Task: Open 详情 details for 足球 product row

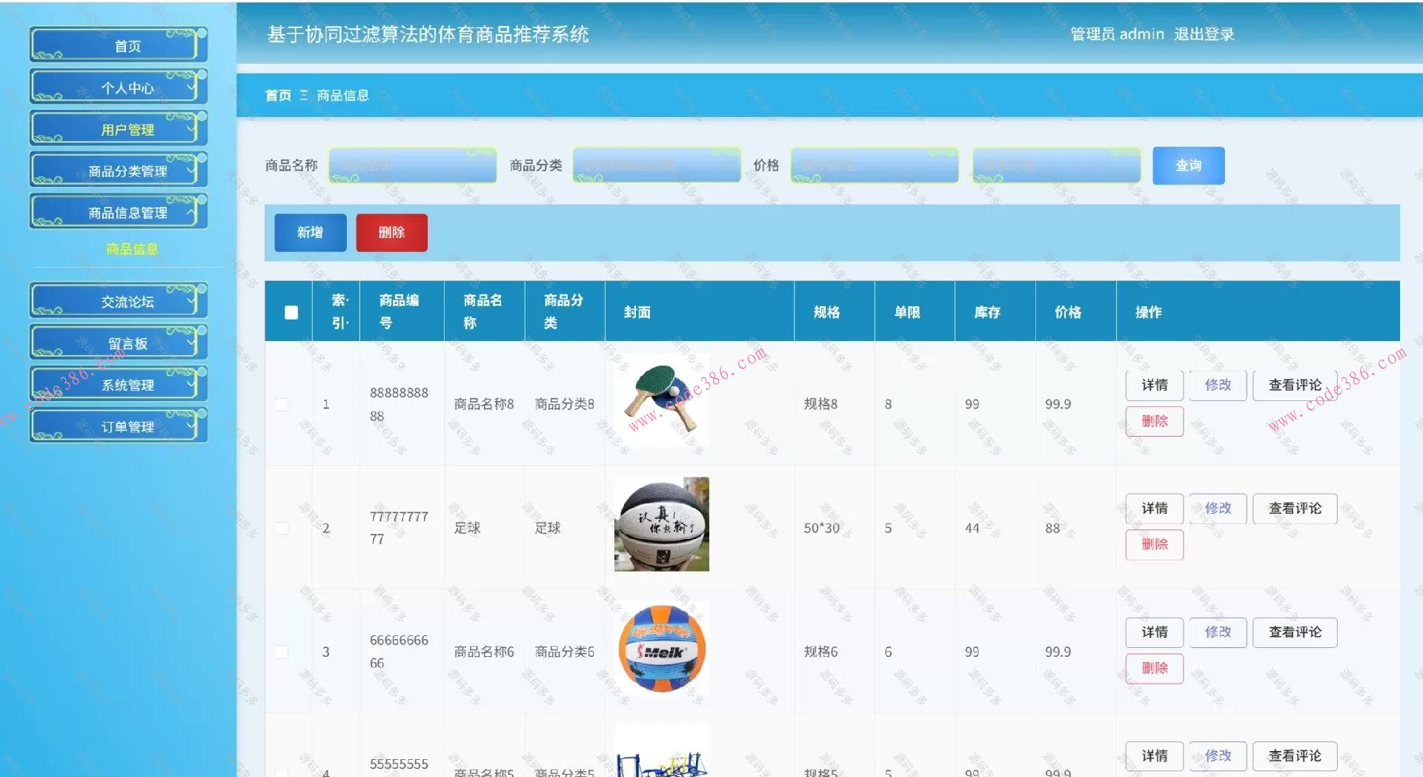Action: click(x=1154, y=509)
